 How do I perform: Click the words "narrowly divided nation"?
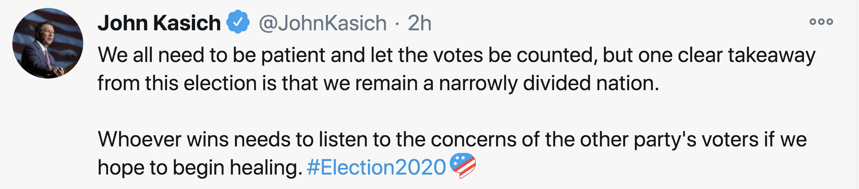[x=548, y=83]
